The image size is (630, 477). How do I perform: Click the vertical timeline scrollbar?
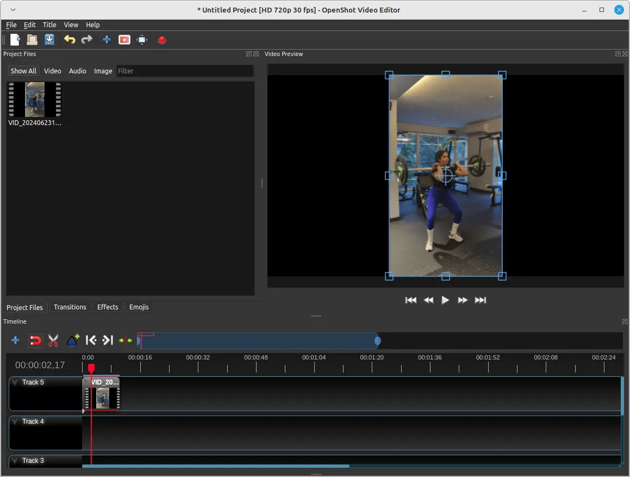(622, 396)
